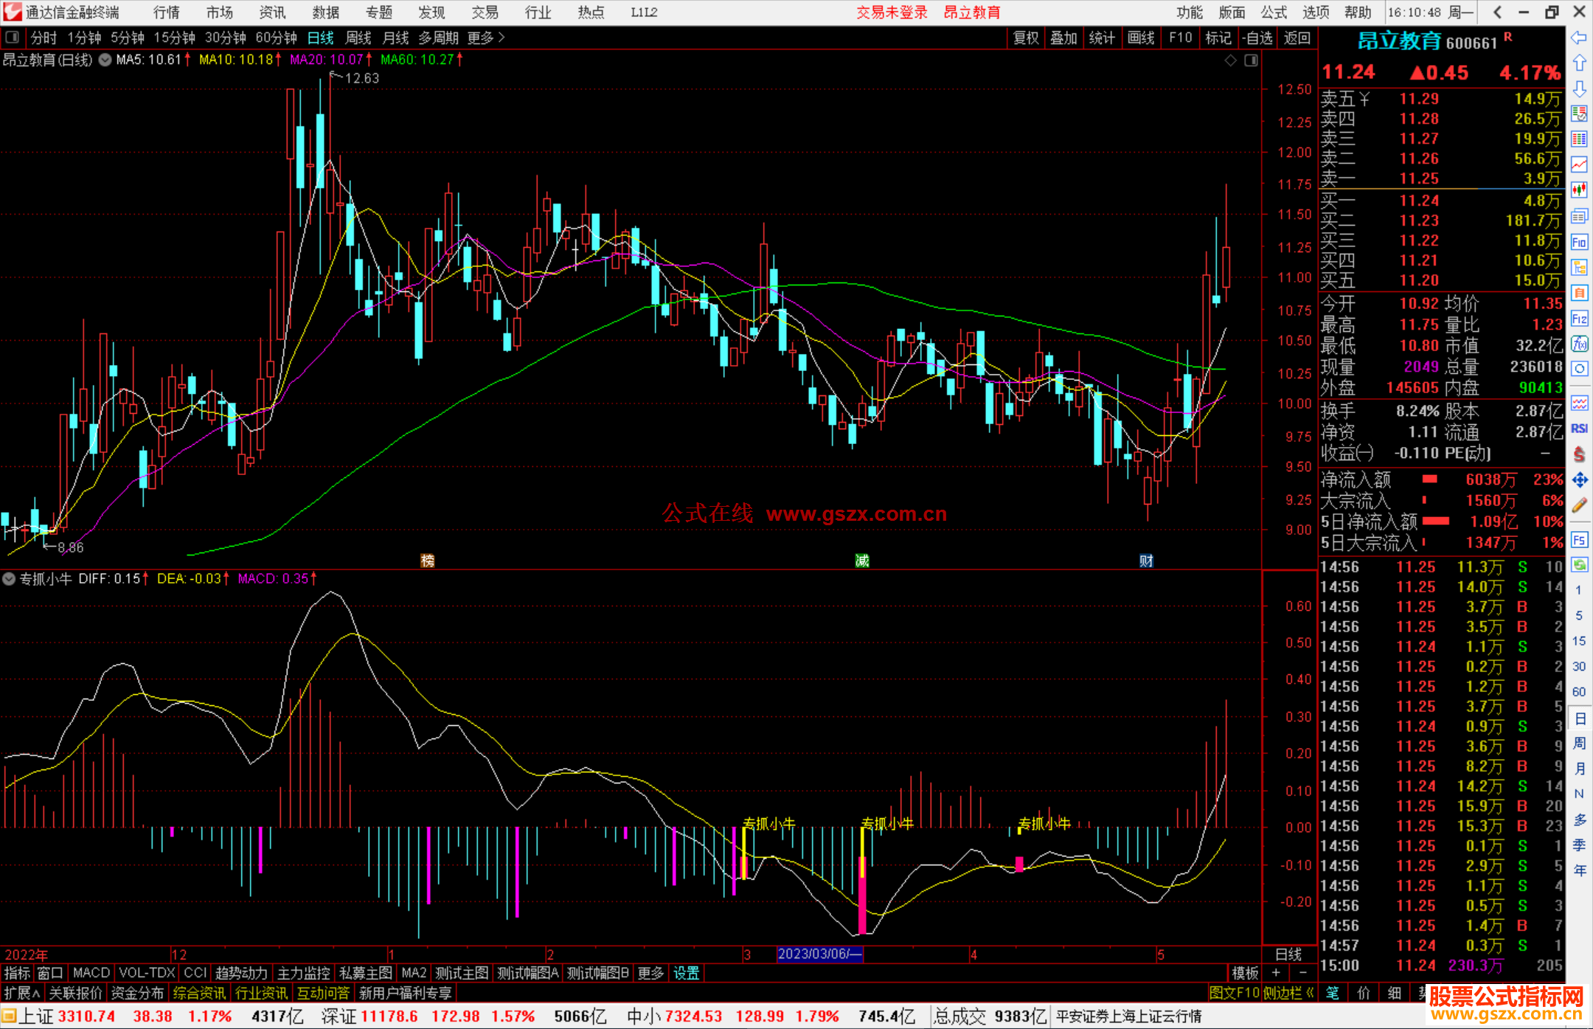Open the 版面 layout menu

[x=1232, y=13]
